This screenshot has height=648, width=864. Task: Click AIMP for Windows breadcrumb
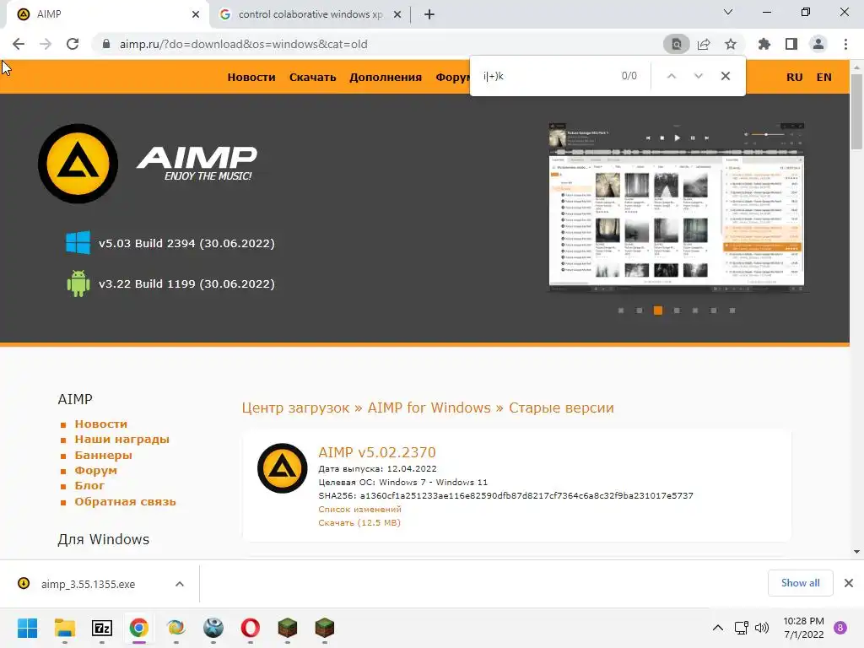click(429, 408)
